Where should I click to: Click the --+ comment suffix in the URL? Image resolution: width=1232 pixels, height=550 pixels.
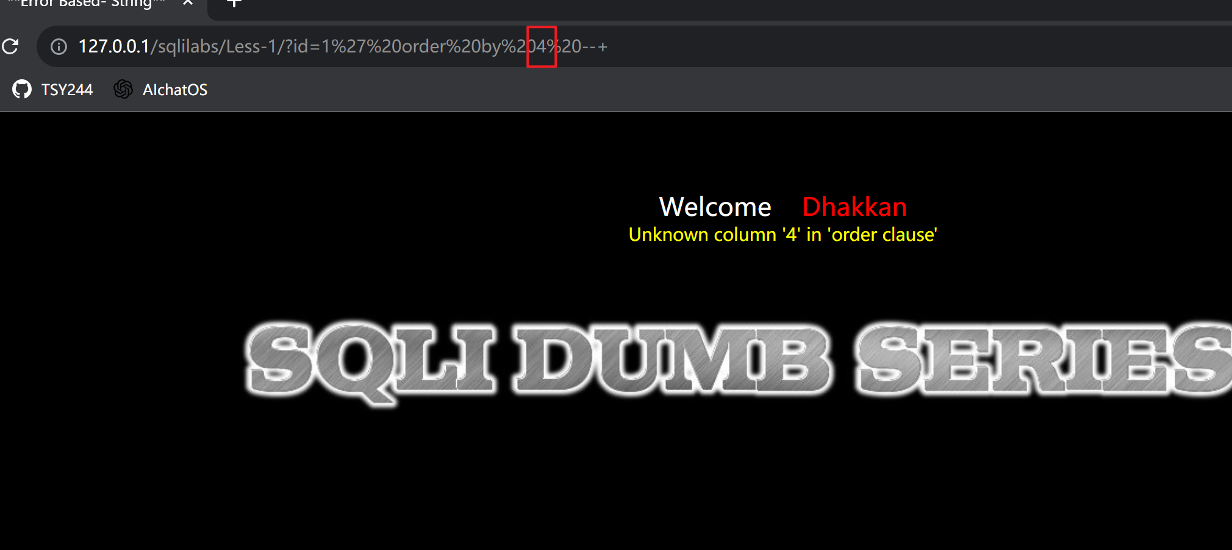tap(595, 47)
